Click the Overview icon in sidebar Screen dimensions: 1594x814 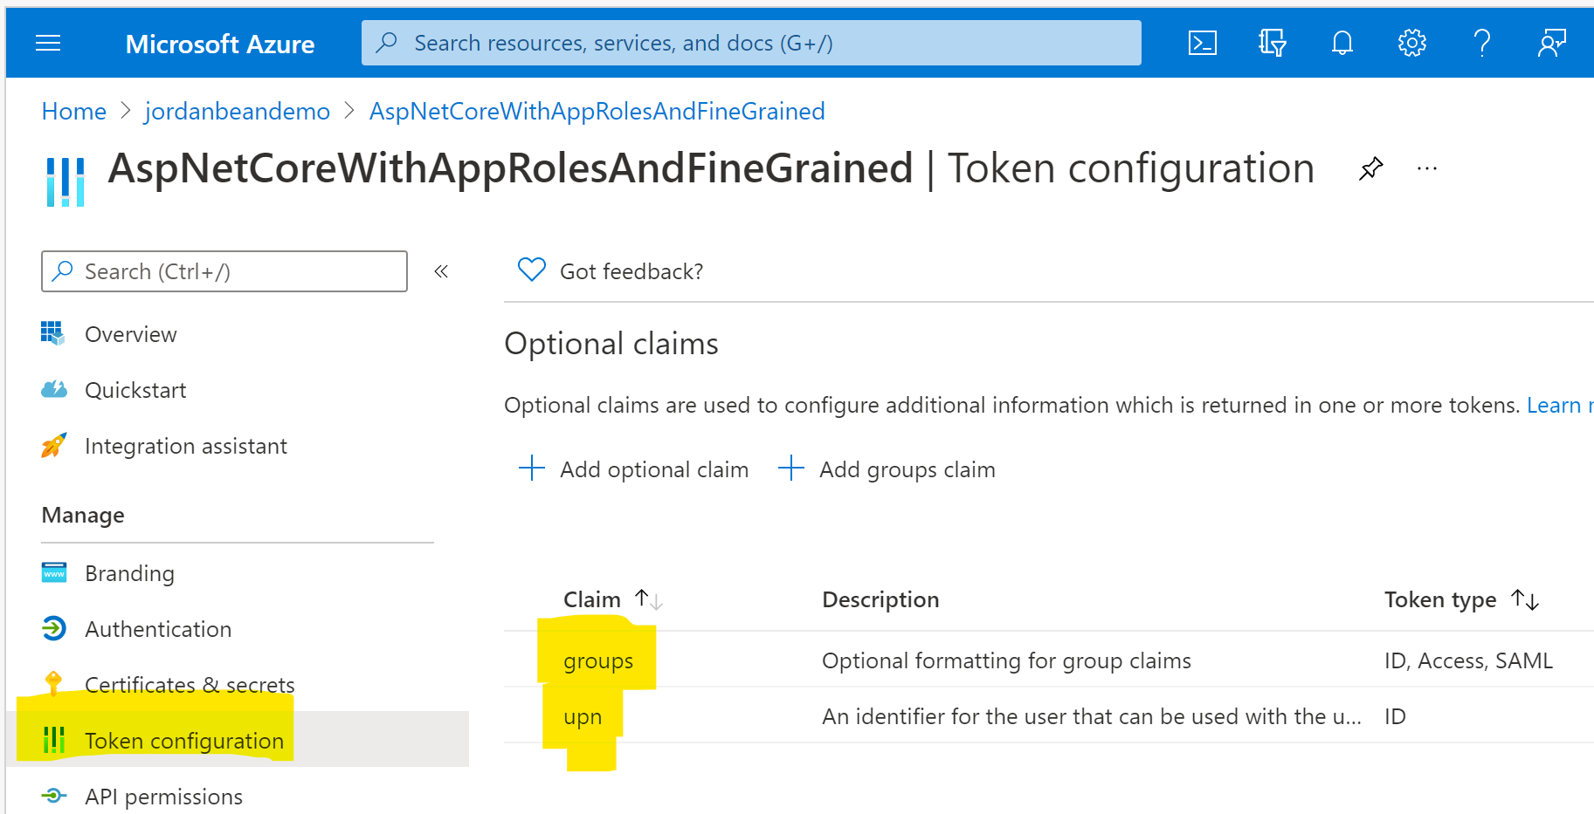click(53, 333)
